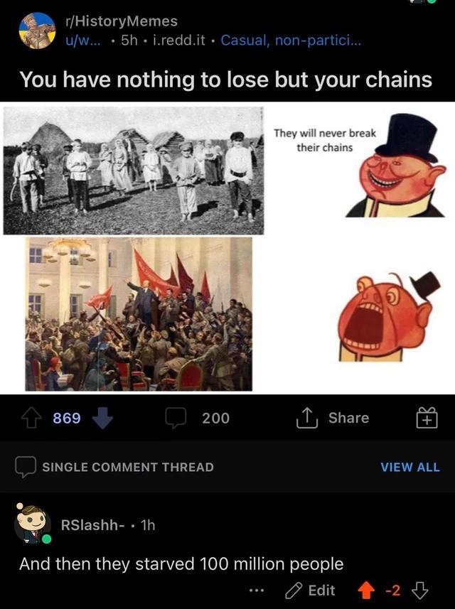Downvote the RSlashh- comment
Image resolution: width=455 pixels, height=609 pixels.
(419, 591)
